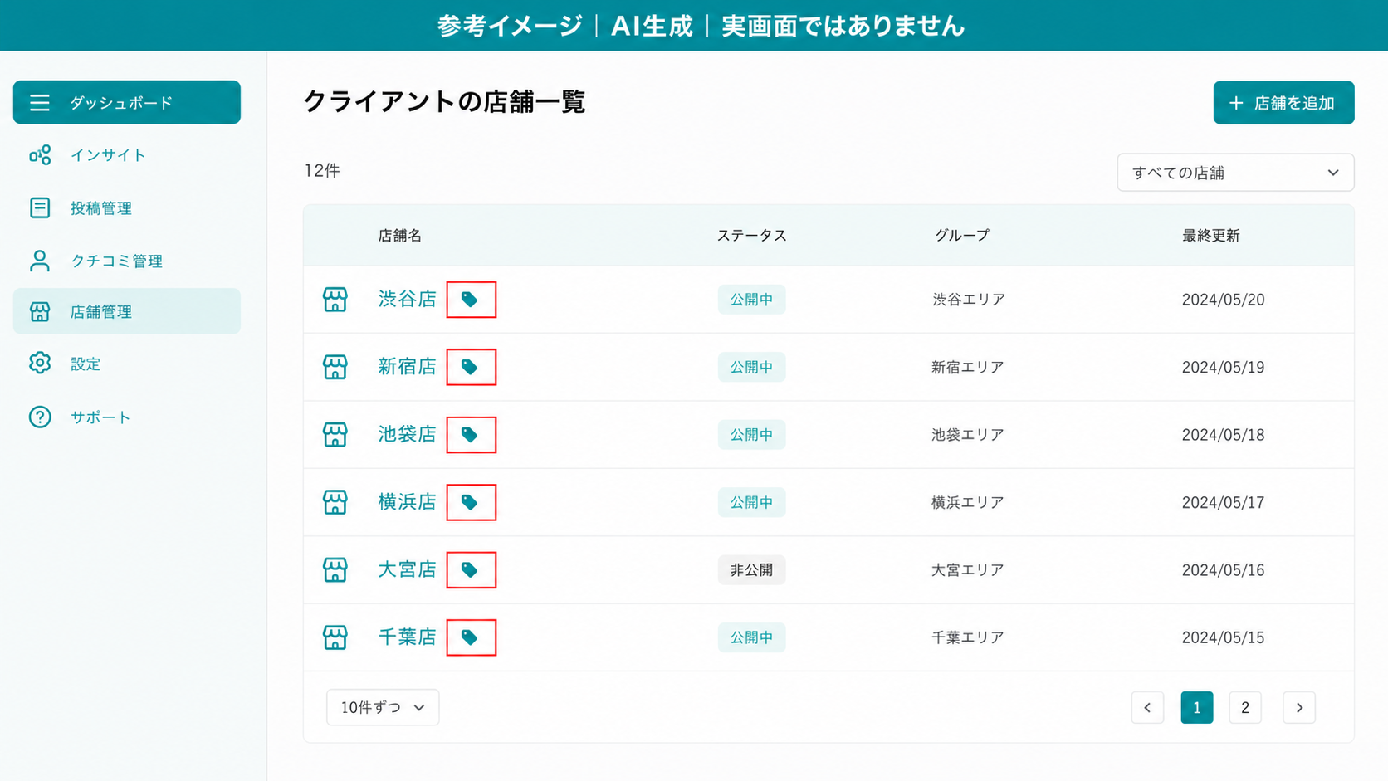
Task: Click the store icon in the 池袋店 row
Action: point(335,435)
